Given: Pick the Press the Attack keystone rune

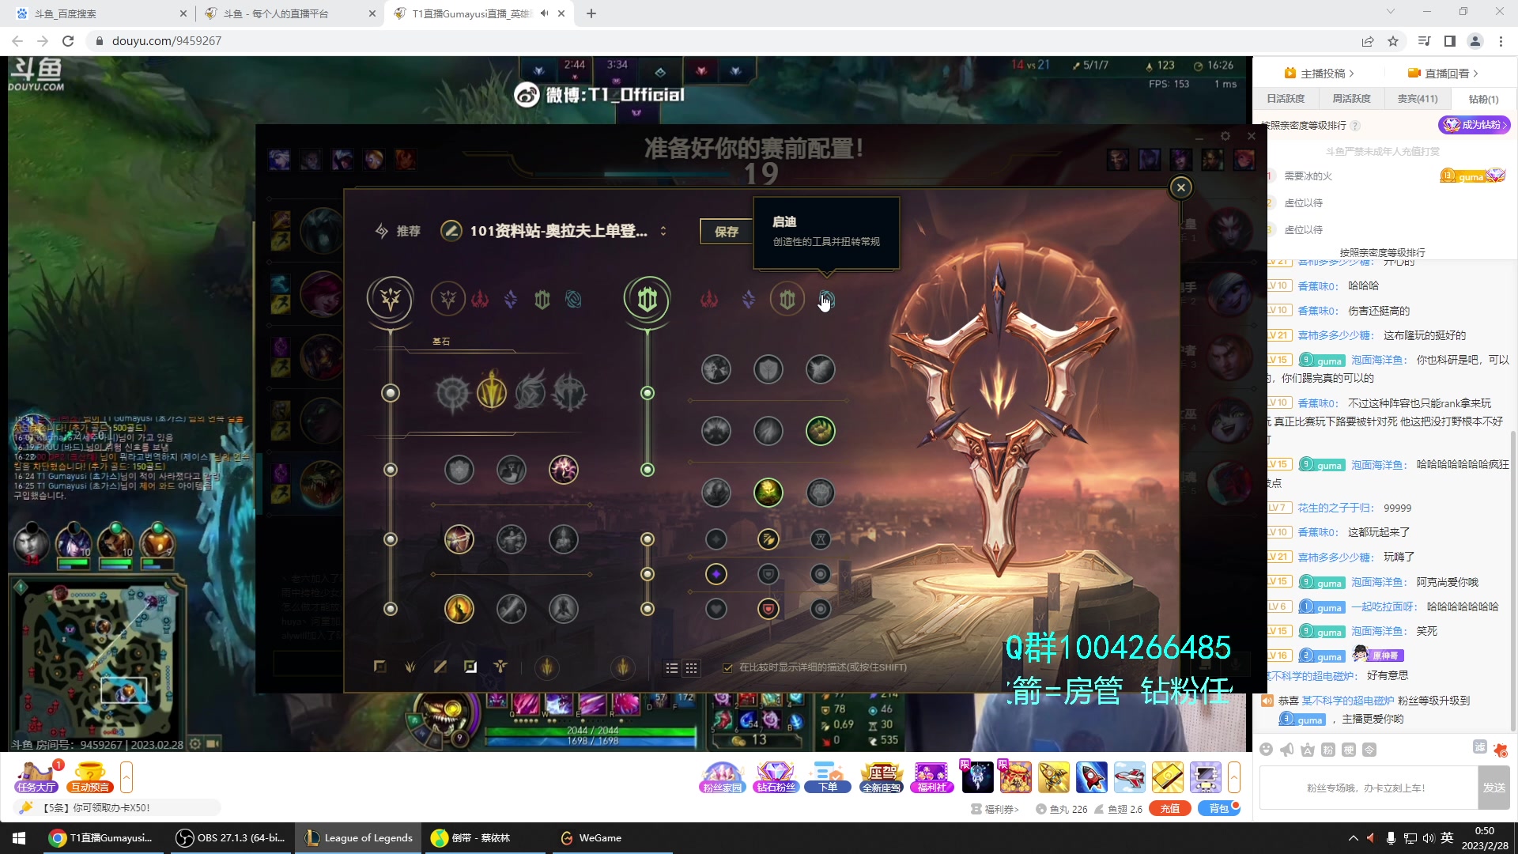Looking at the screenshot, I should click(452, 391).
